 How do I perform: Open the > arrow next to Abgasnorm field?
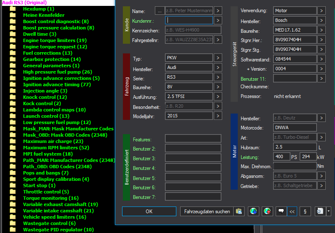pos(322,176)
